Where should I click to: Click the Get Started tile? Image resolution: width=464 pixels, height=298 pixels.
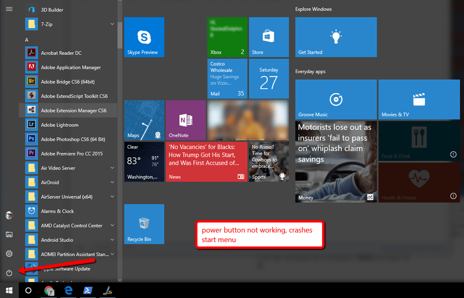click(x=336, y=37)
